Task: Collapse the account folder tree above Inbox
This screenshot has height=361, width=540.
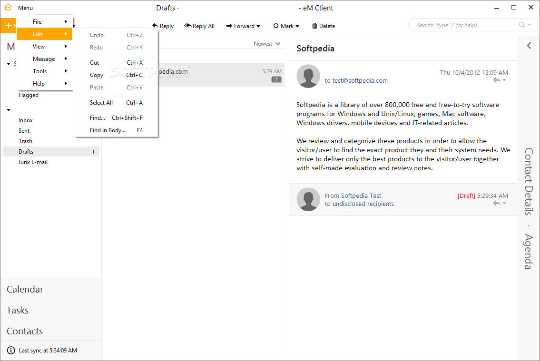Action: [9, 110]
